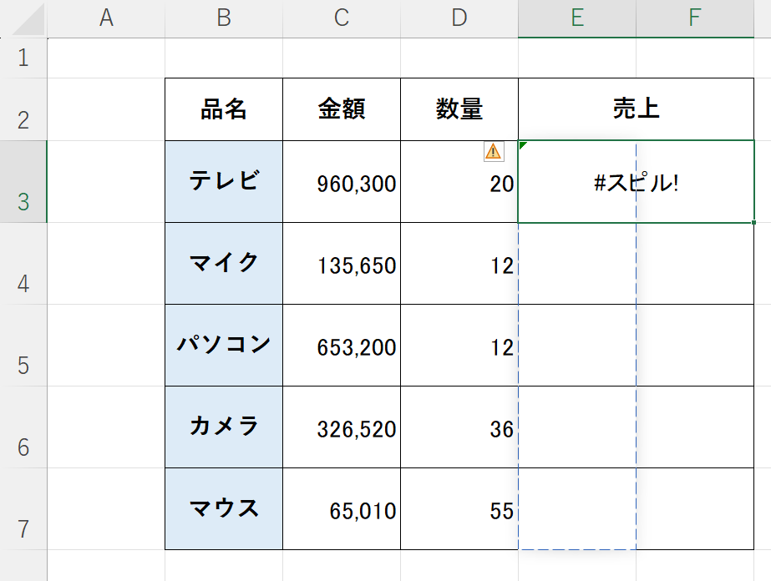The width and height of the screenshot is (771, 581).
Task: Select the #スピル! error cell
Action: pos(636,182)
